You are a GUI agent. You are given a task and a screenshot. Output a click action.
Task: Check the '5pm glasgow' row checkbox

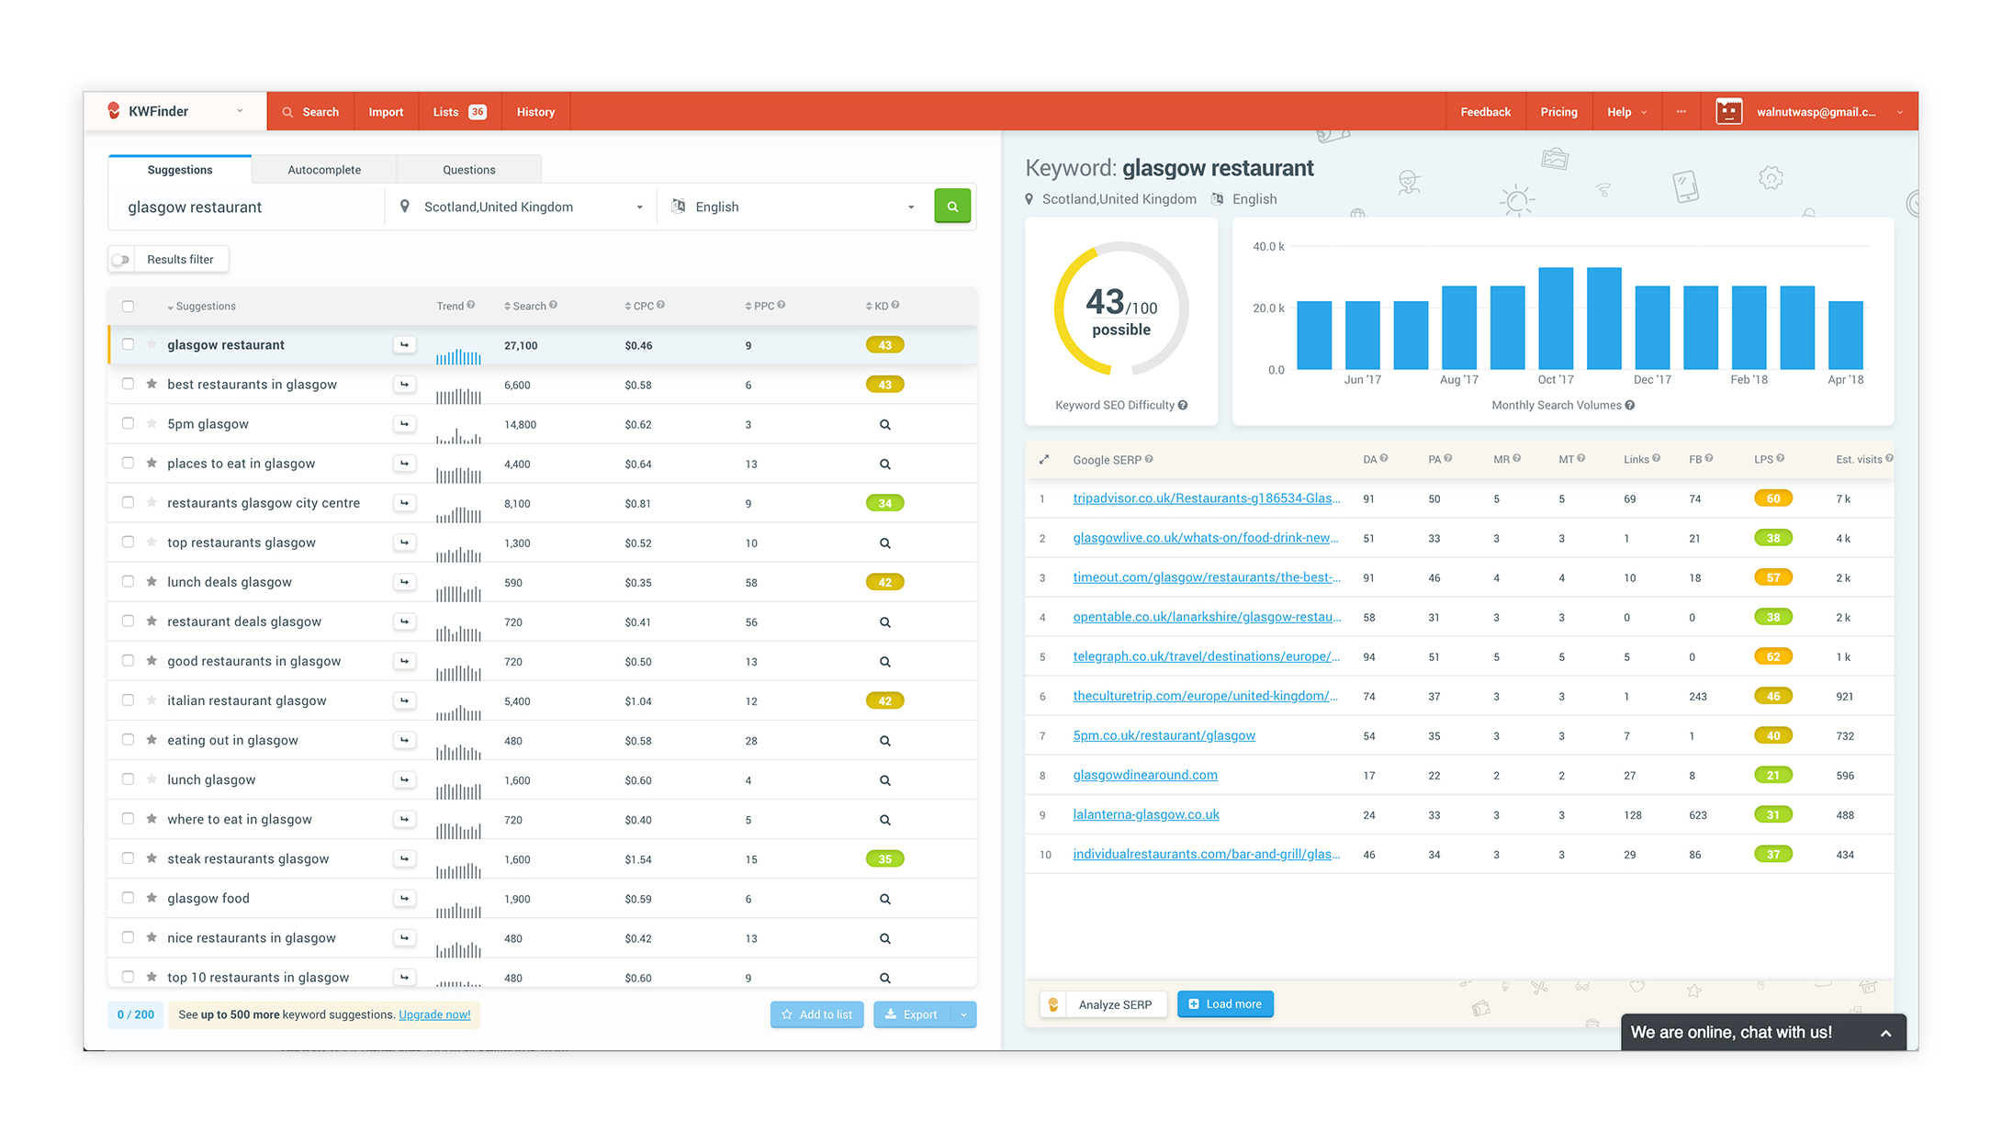coord(129,423)
